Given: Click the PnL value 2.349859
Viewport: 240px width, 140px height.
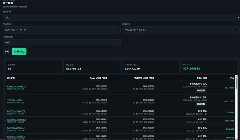Looking at the screenshot, I should click(230, 112).
